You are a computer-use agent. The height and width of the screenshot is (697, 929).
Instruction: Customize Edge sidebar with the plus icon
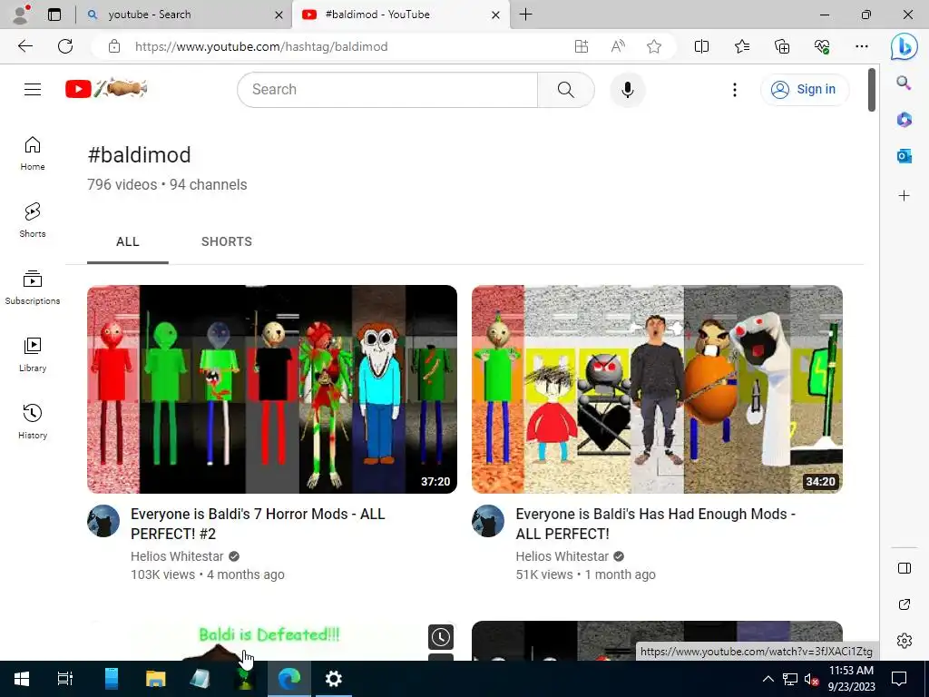[904, 196]
